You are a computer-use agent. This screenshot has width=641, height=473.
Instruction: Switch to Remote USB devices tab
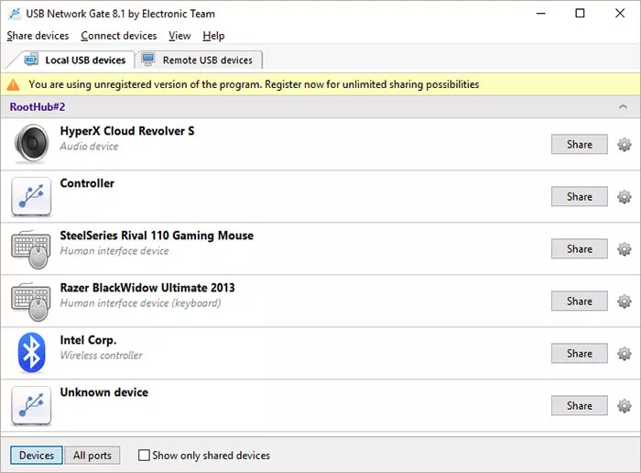(199, 60)
